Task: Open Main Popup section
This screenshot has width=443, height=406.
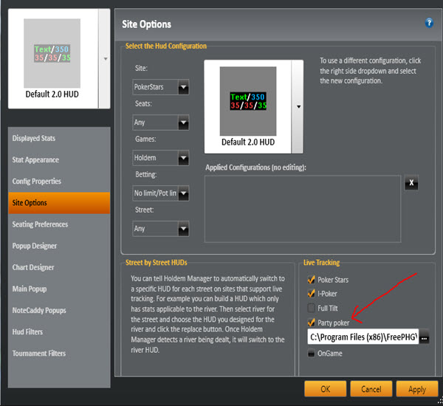Action: [x=59, y=289]
